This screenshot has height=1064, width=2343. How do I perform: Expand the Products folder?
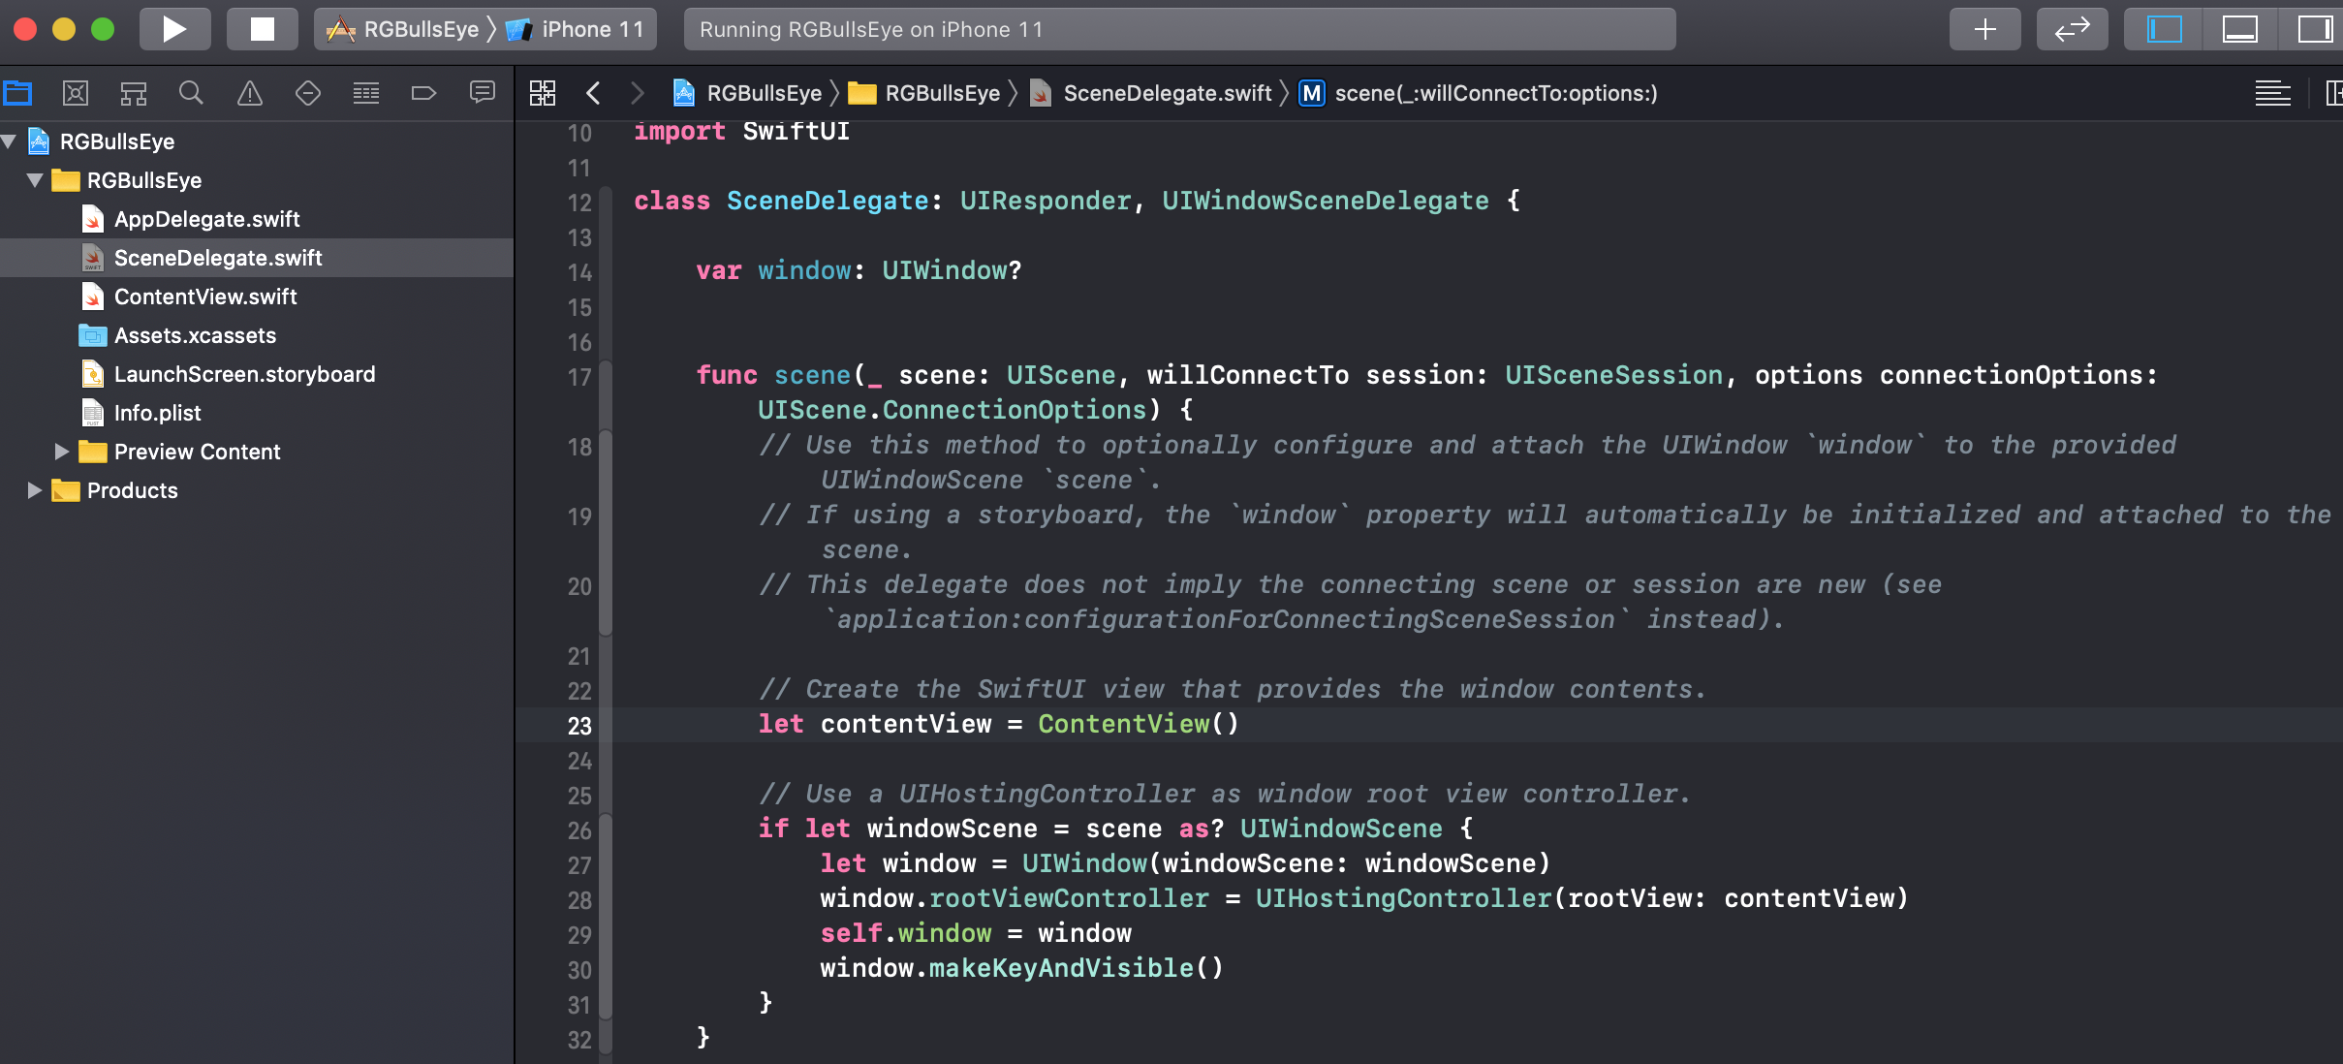pyautogui.click(x=34, y=490)
